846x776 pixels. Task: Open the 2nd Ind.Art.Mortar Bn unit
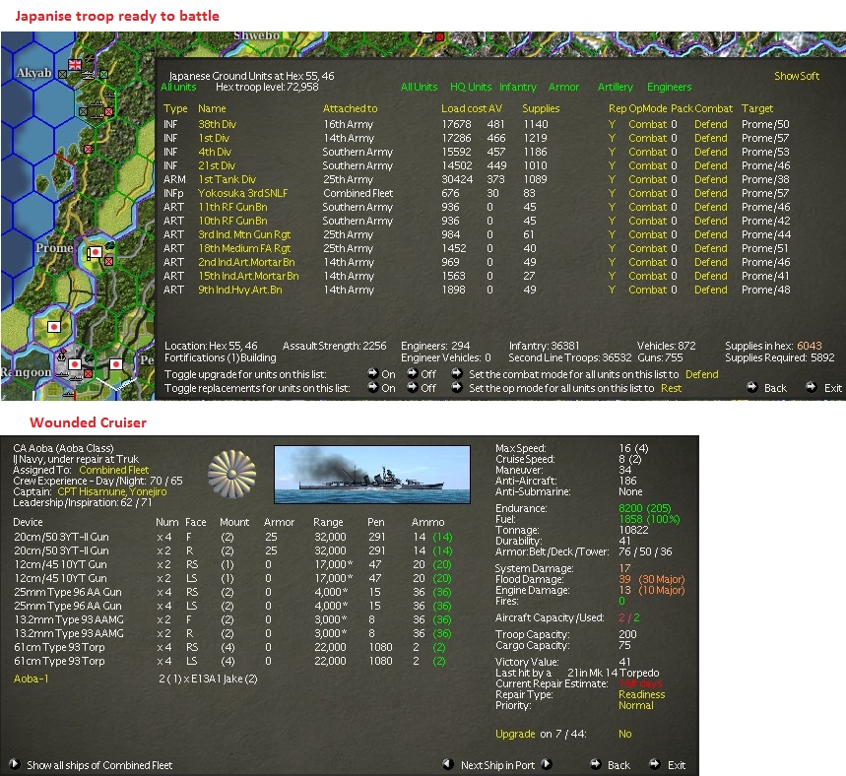point(246,262)
